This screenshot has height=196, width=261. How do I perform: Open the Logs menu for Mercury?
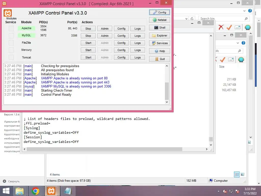pos(138,50)
